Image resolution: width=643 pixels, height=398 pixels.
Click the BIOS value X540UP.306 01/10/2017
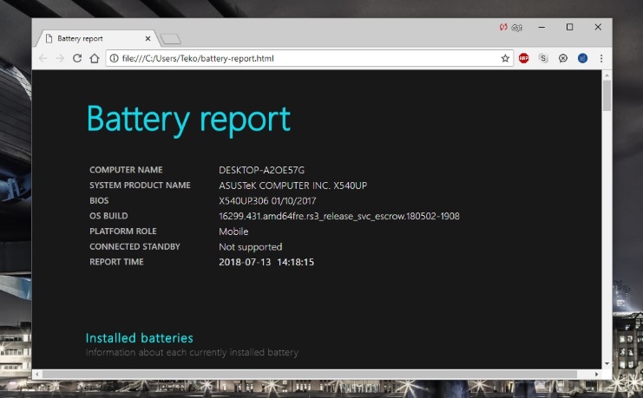click(267, 201)
